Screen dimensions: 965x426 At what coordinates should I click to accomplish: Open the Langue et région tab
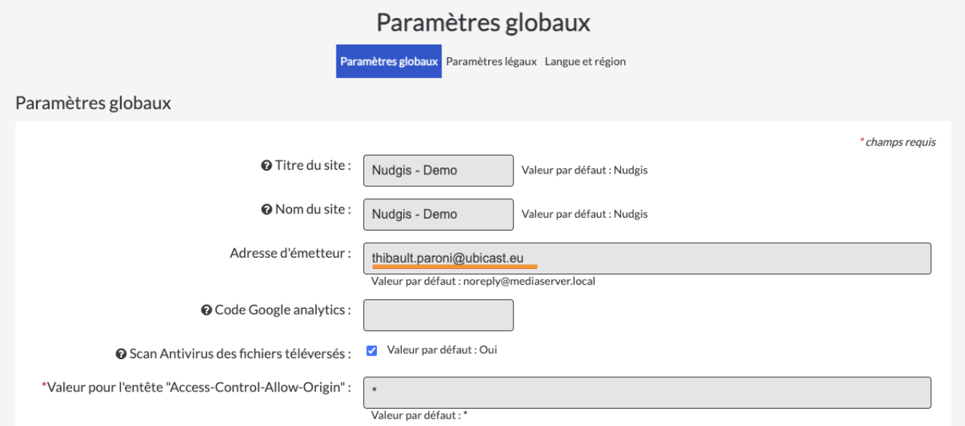tap(585, 62)
